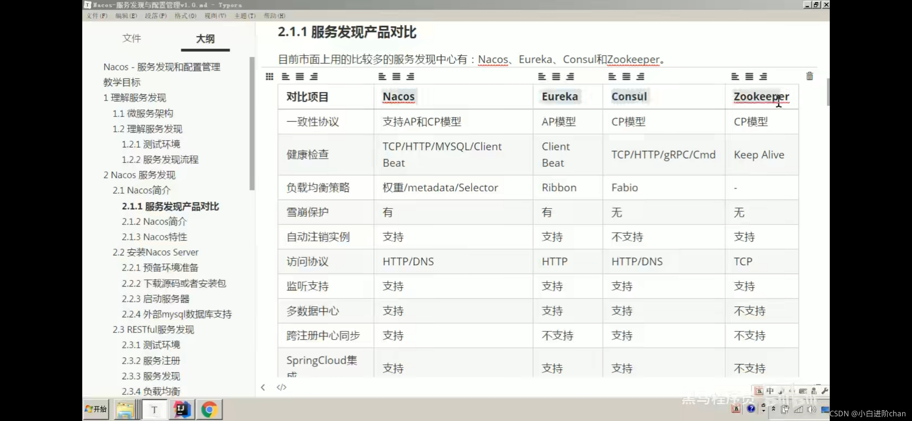Left-align the Nacos column
912x421 pixels.
point(382,77)
